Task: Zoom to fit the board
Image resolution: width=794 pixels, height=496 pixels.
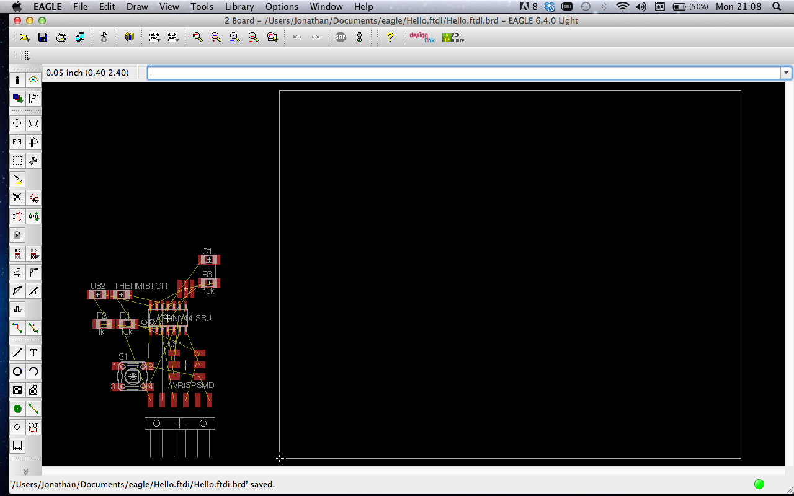Action: [x=197, y=37]
